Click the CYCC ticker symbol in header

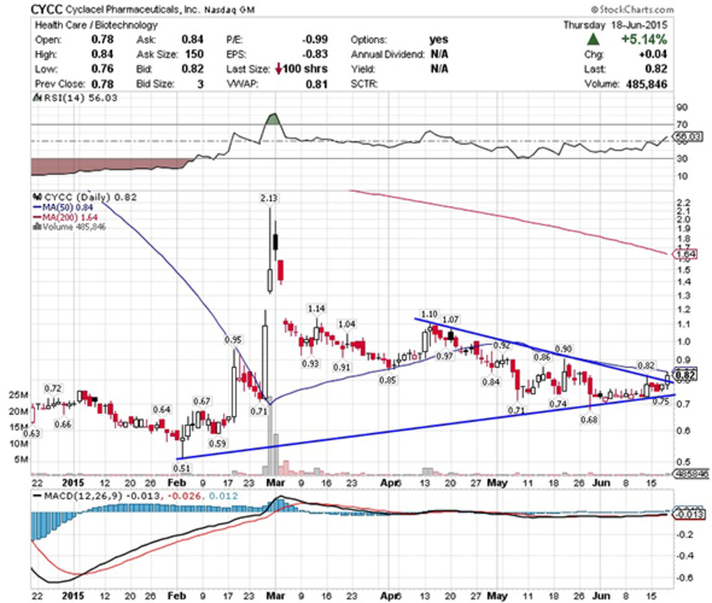46,9
